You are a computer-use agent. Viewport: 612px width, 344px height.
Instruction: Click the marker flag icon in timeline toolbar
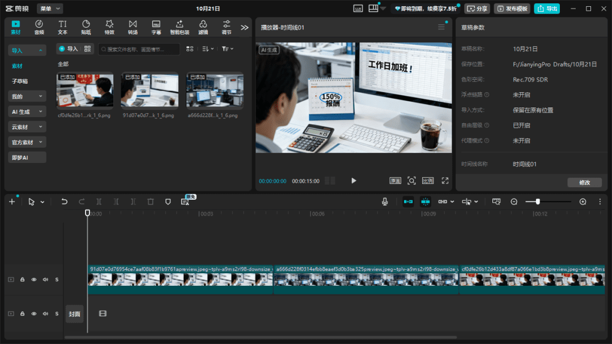[168, 201]
